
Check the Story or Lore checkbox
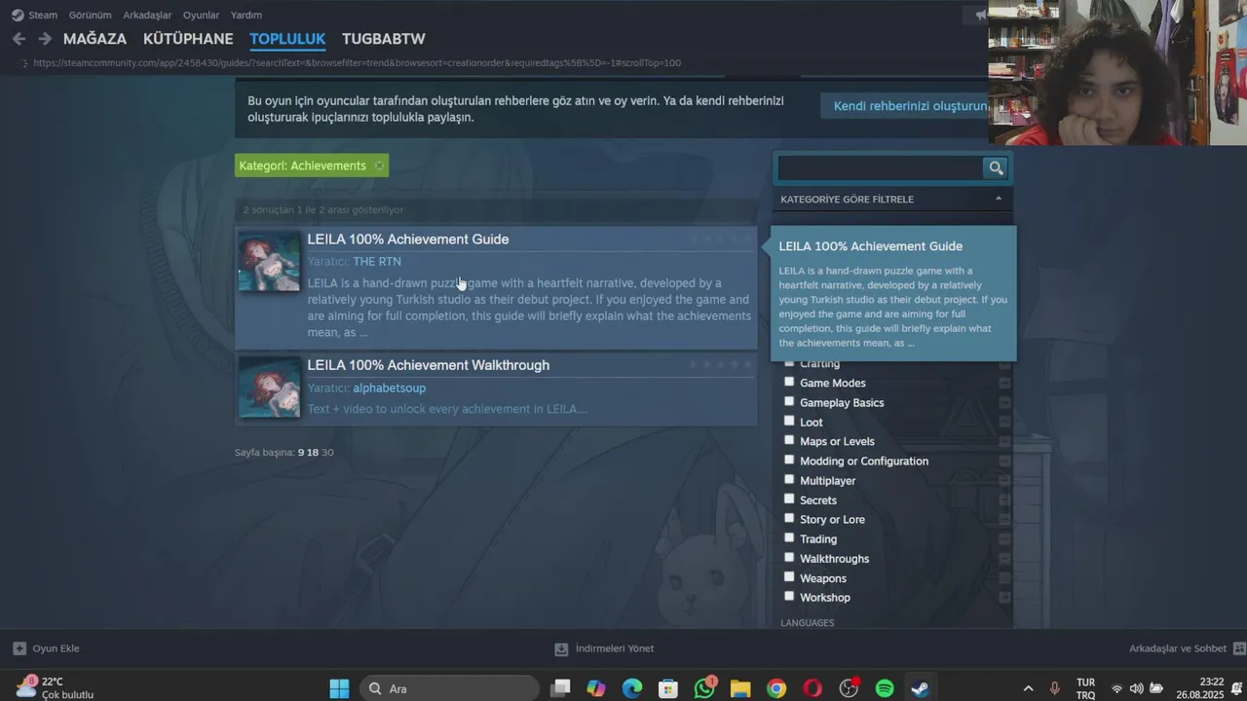pyautogui.click(x=789, y=518)
